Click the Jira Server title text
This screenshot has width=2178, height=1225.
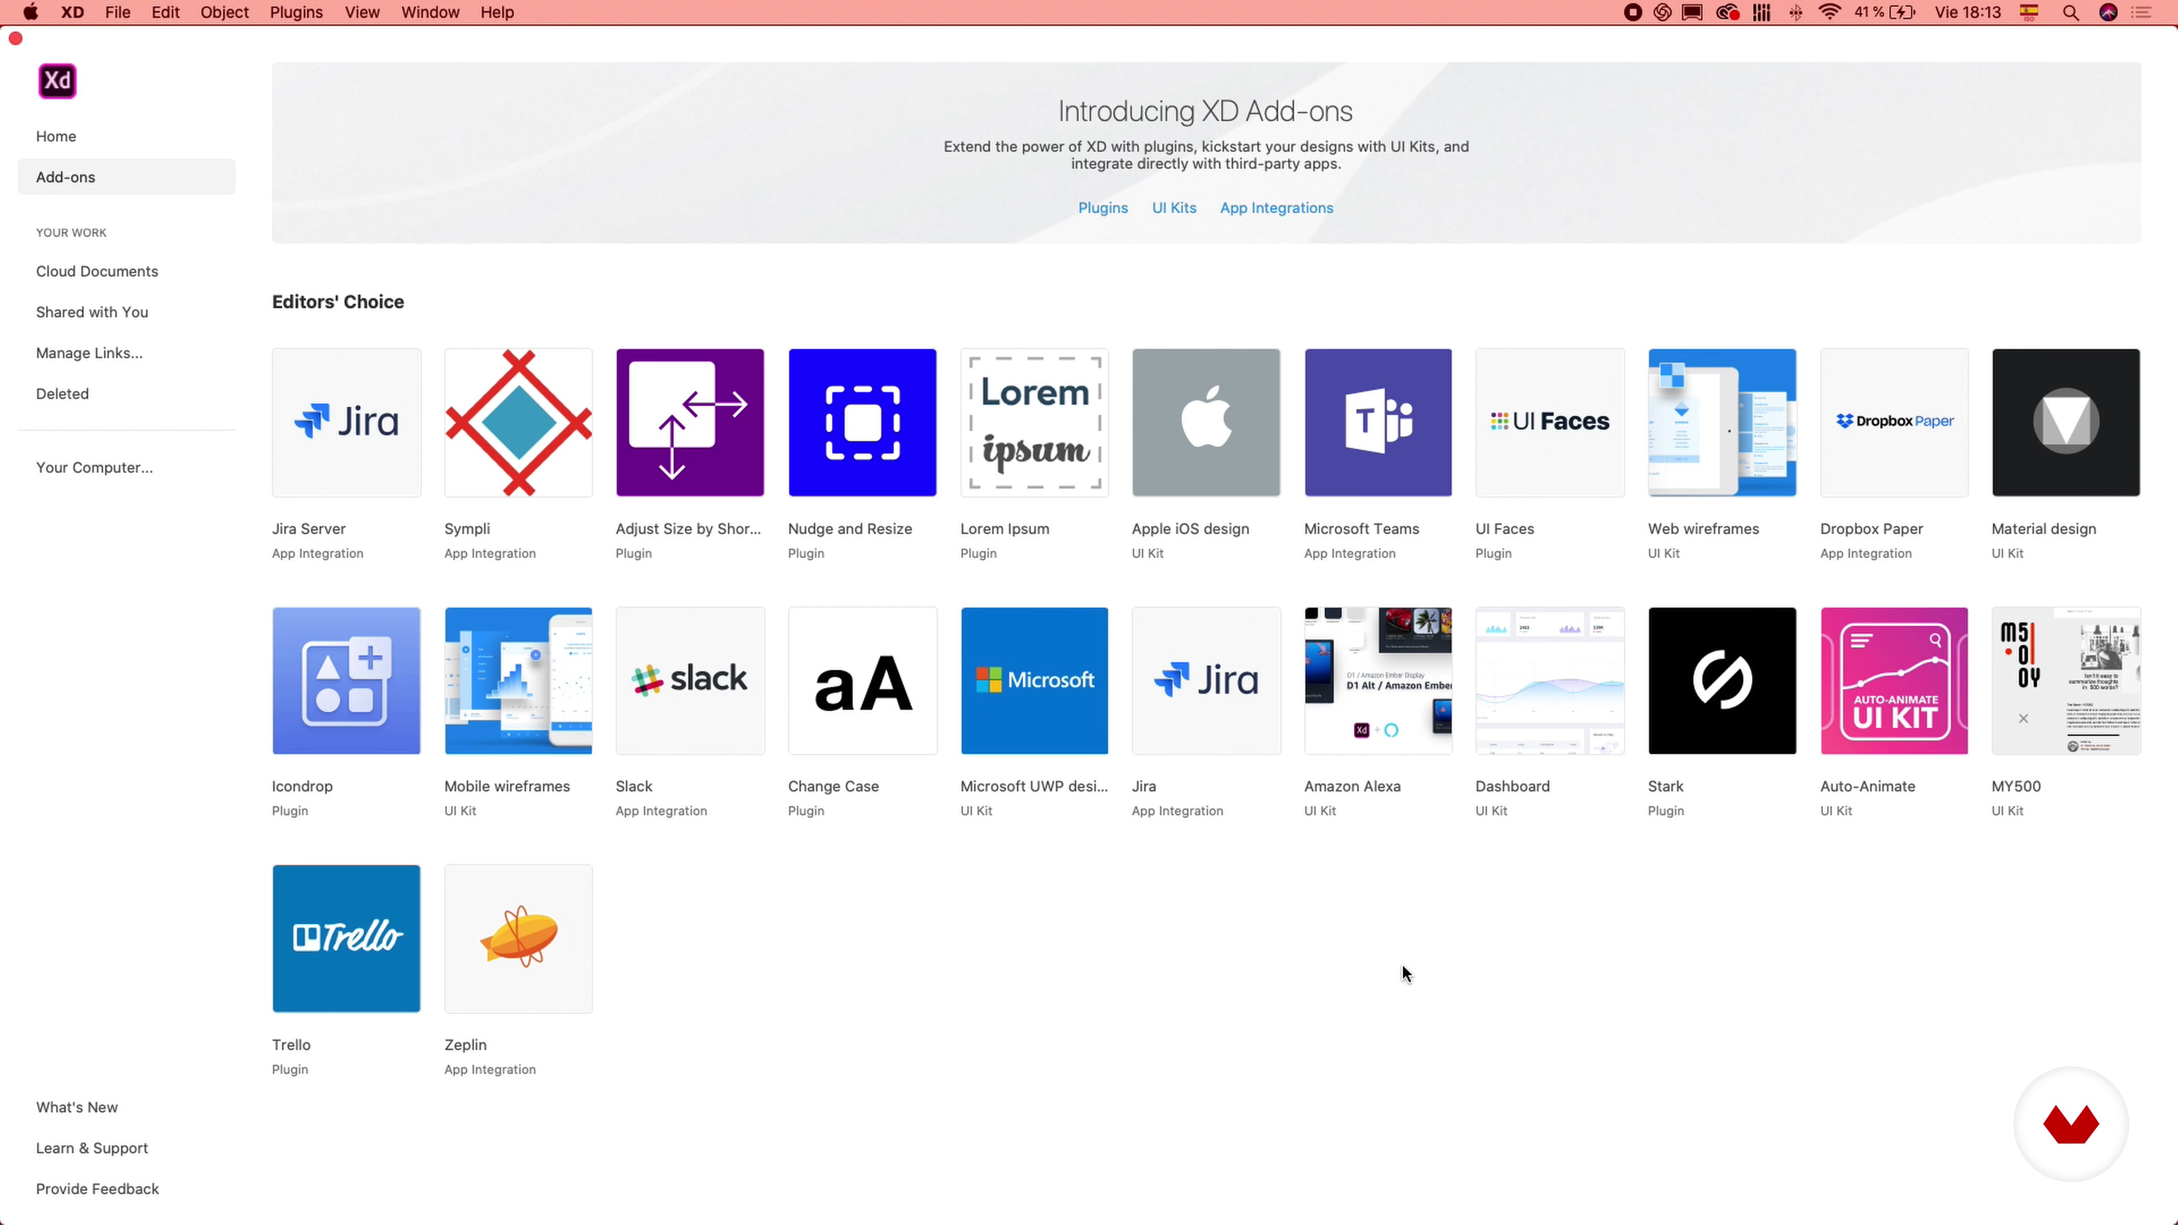[x=309, y=529]
